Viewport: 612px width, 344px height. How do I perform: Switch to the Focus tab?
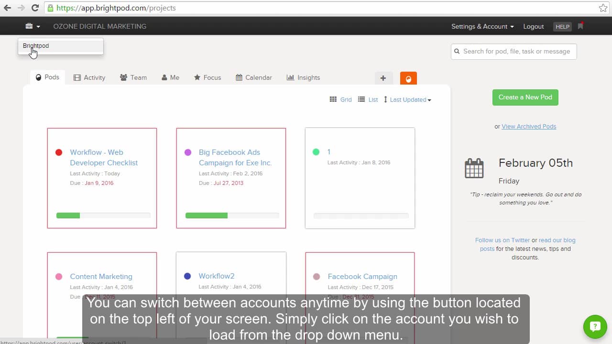point(208,77)
